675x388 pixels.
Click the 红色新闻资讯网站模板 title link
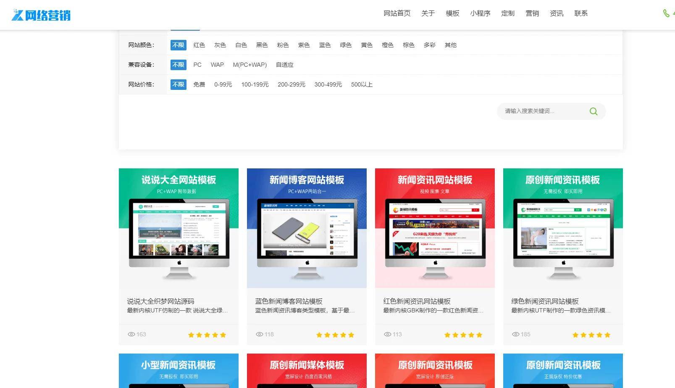416,301
